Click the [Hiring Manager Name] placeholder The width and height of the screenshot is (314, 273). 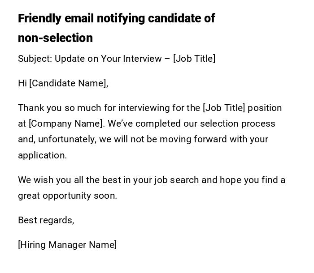(67, 245)
